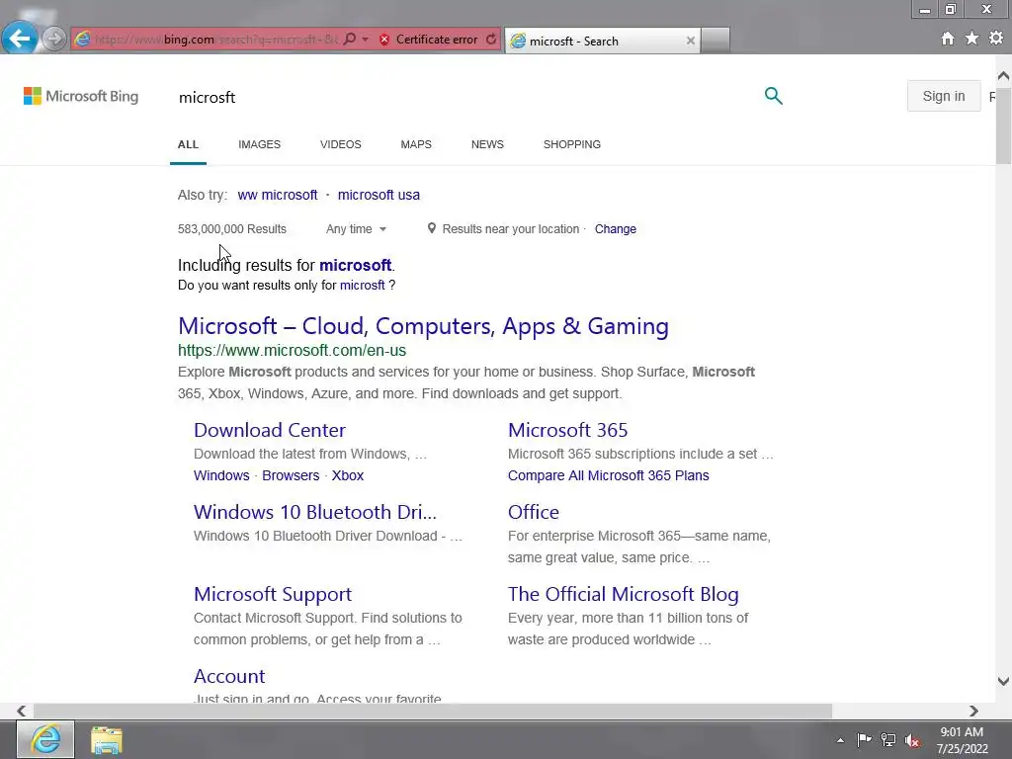Open 'Microsoft – Cloud, Computers, Apps & Gaming' result
Viewport: 1012px width, 759px height.
point(423,326)
